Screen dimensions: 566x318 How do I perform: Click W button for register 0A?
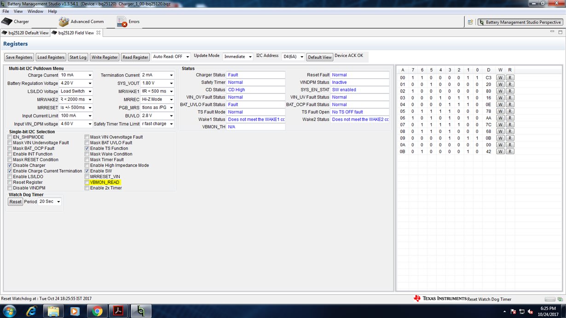(500, 144)
